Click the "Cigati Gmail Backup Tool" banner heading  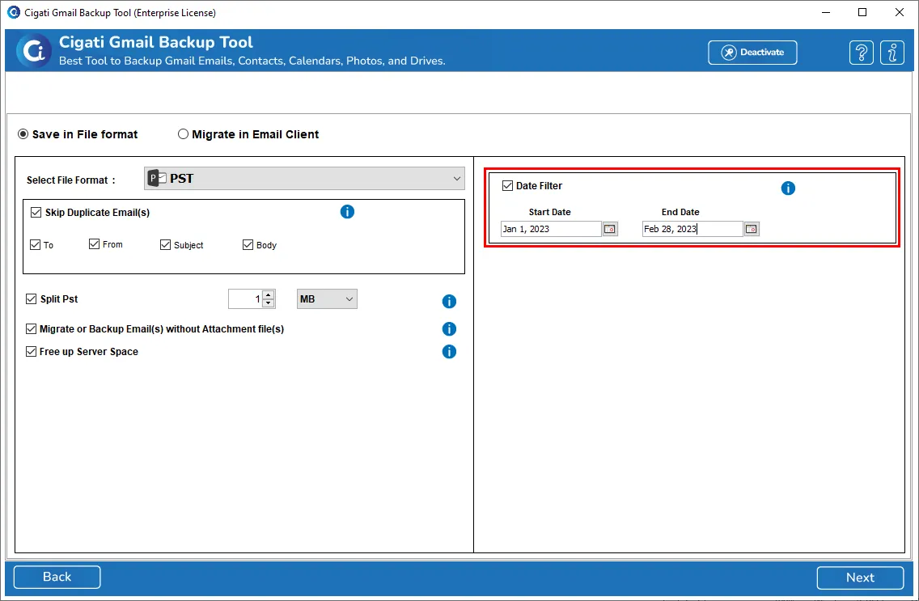click(156, 42)
